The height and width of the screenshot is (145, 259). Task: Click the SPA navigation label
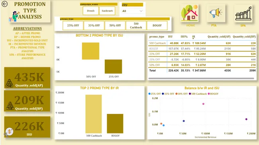[243, 25]
